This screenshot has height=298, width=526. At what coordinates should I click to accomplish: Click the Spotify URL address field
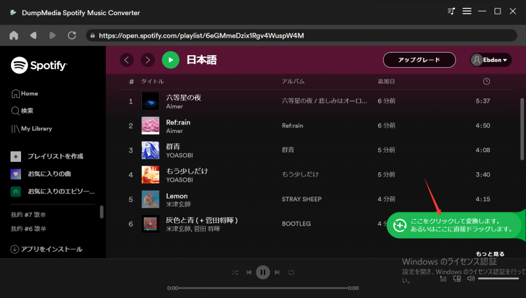[301, 36]
